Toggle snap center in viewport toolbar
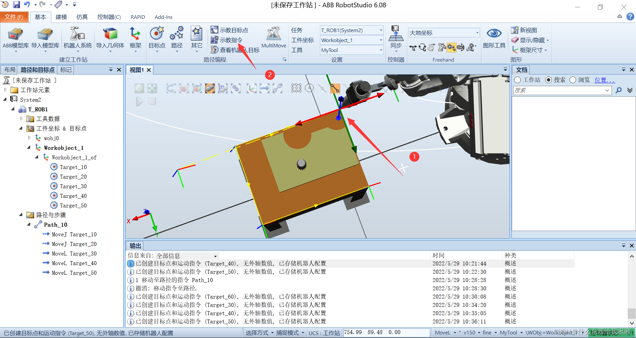Image resolution: width=636 pixels, height=338 pixels. click(x=309, y=88)
